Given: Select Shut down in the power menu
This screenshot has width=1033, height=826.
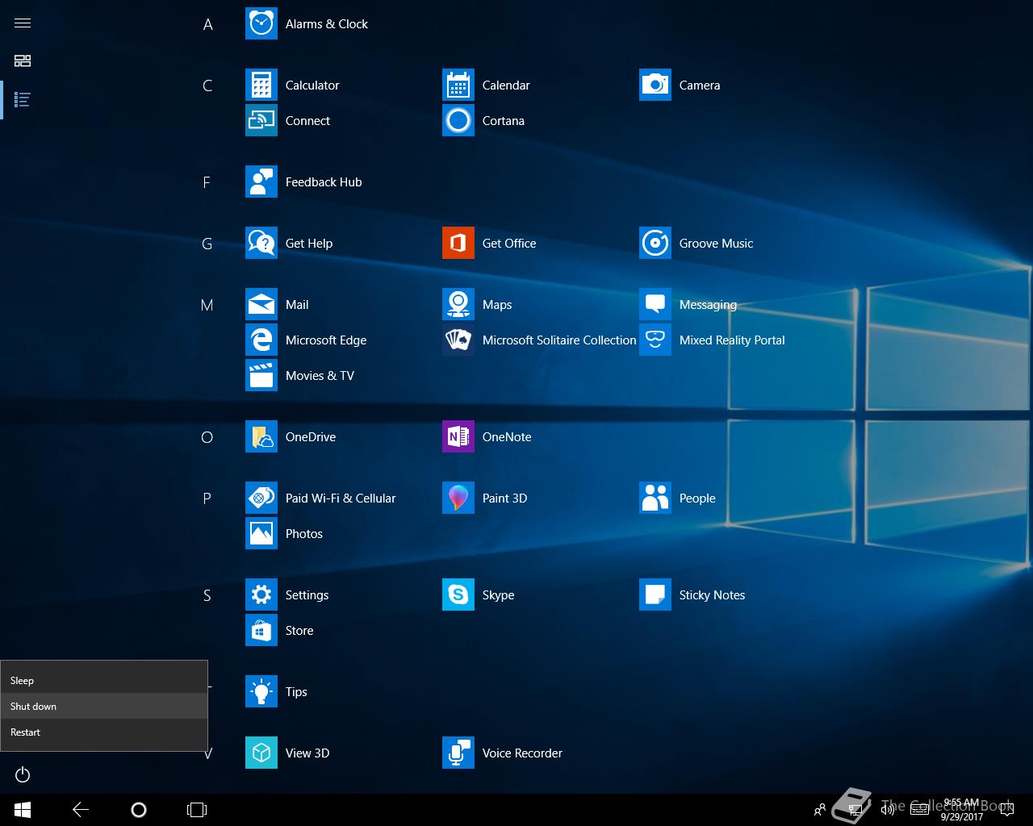Looking at the screenshot, I should pos(104,706).
